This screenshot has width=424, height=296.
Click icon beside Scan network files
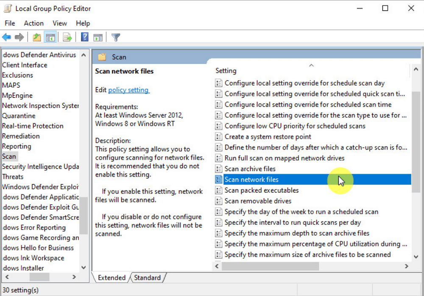coord(218,179)
